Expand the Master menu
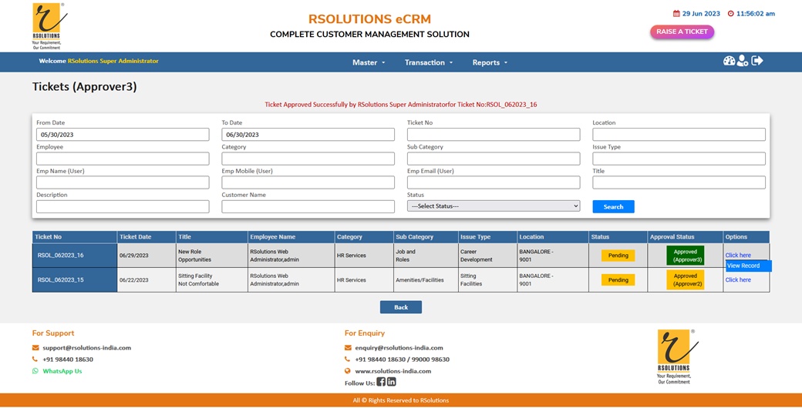Screen dimensions: 802x408 [368, 62]
